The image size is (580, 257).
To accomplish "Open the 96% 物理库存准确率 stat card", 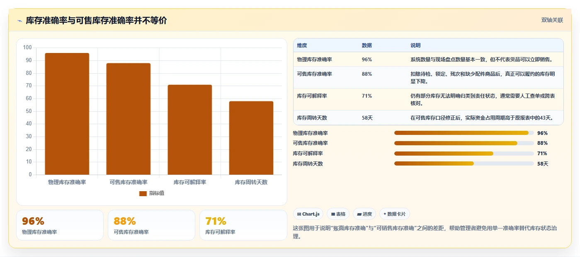I will pos(60,225).
